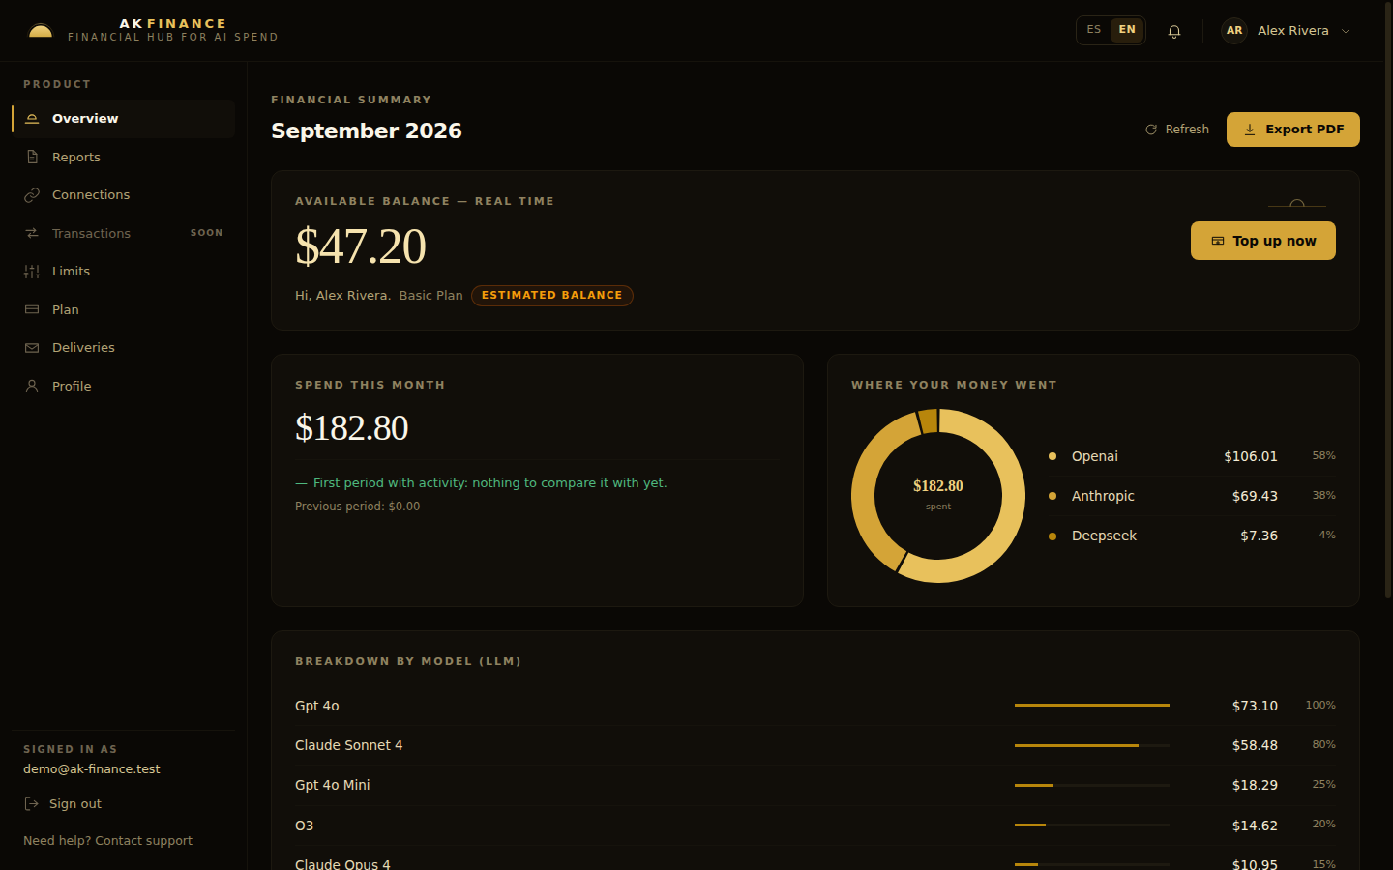
Task: Open the Profile menu item
Action: click(x=123, y=386)
